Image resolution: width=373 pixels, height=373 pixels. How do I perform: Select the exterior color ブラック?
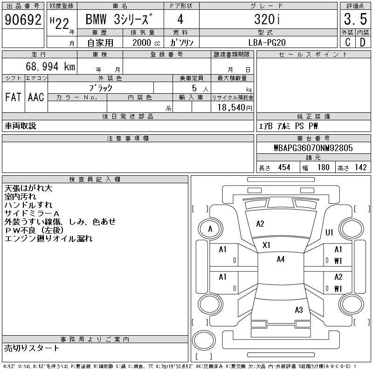101,88
